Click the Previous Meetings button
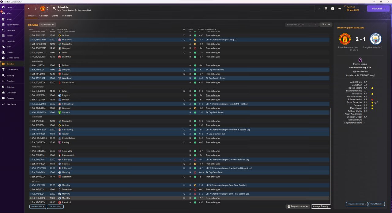The height and width of the screenshot is (213, 392). (357, 204)
